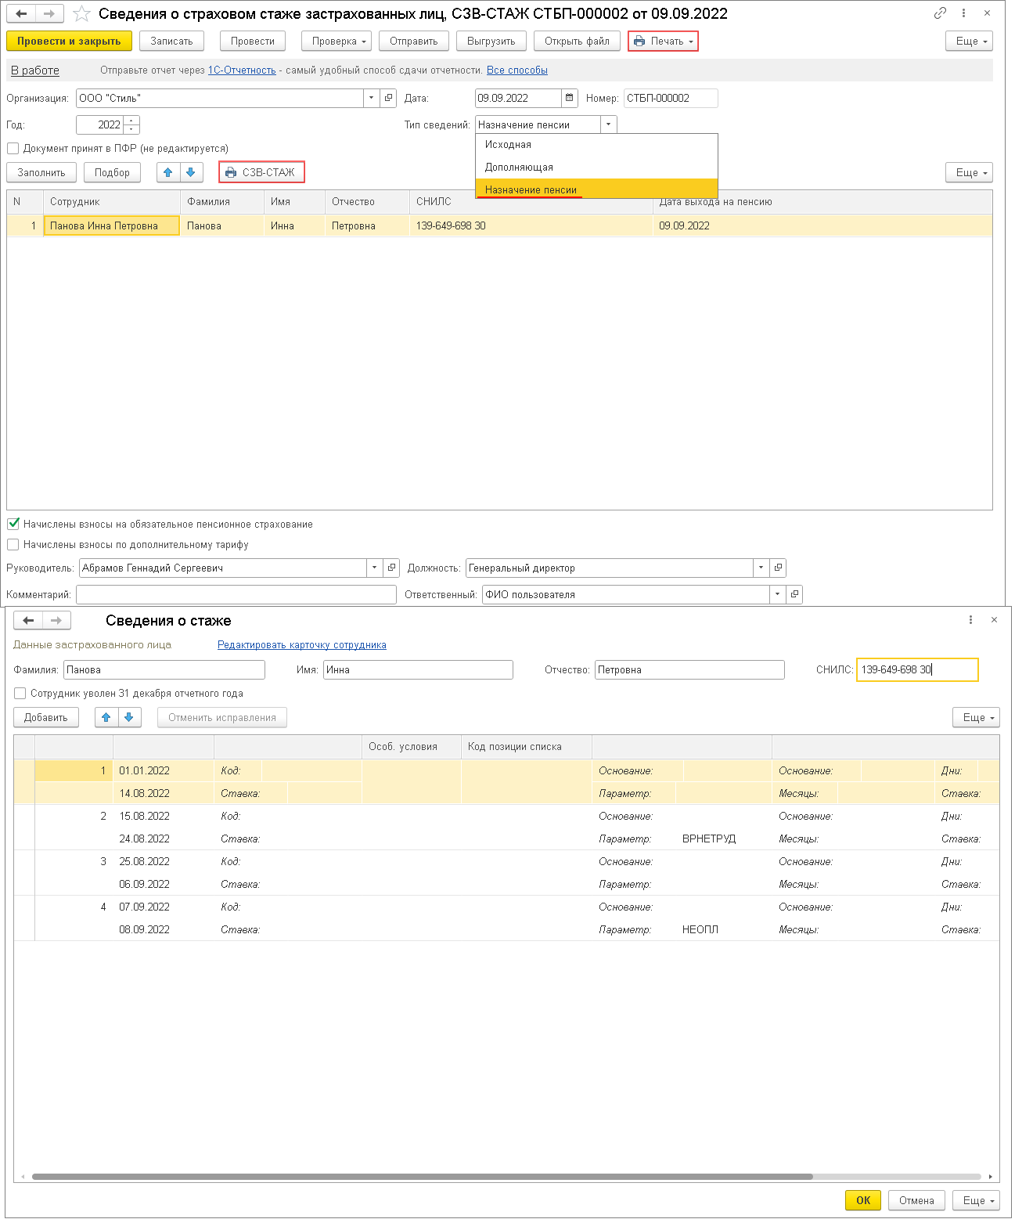Click into СНИЛС field in Сведения о стаже
Viewport: 1015px width, 1219px height.
pos(917,669)
